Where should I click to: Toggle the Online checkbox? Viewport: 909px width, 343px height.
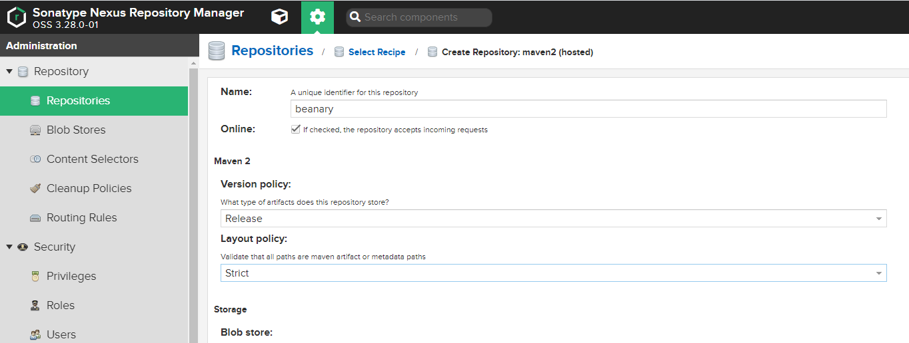click(296, 130)
